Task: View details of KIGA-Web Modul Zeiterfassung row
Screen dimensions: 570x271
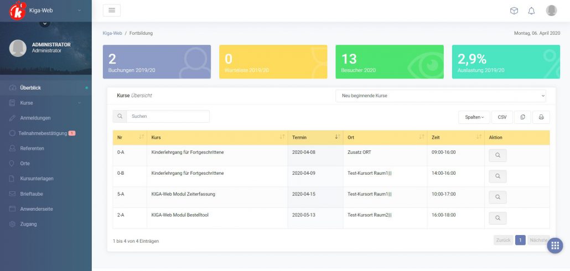Action: tap(498, 197)
